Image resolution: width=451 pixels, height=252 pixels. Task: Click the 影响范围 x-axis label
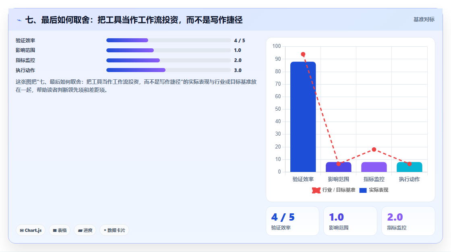click(339, 179)
